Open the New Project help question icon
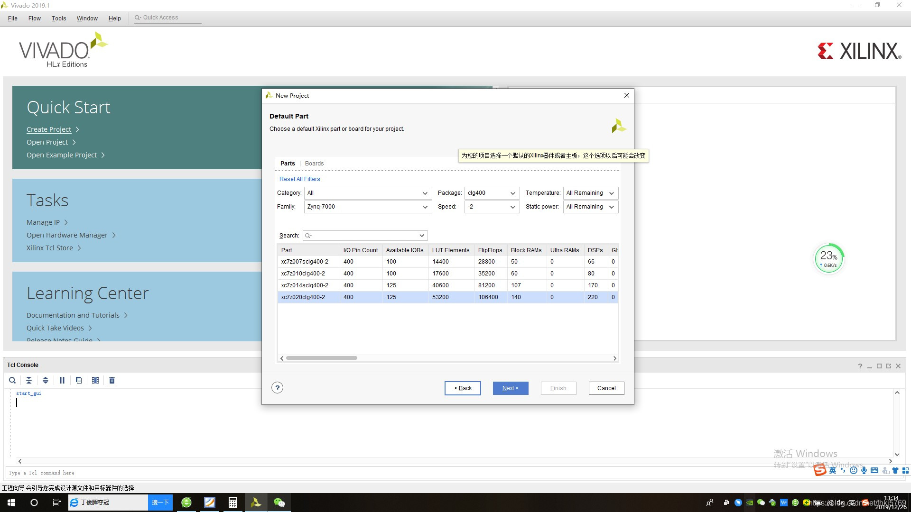The width and height of the screenshot is (911, 512). click(x=277, y=388)
